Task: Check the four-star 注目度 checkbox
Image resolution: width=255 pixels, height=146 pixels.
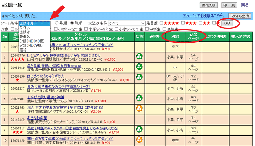Action: point(161,23)
